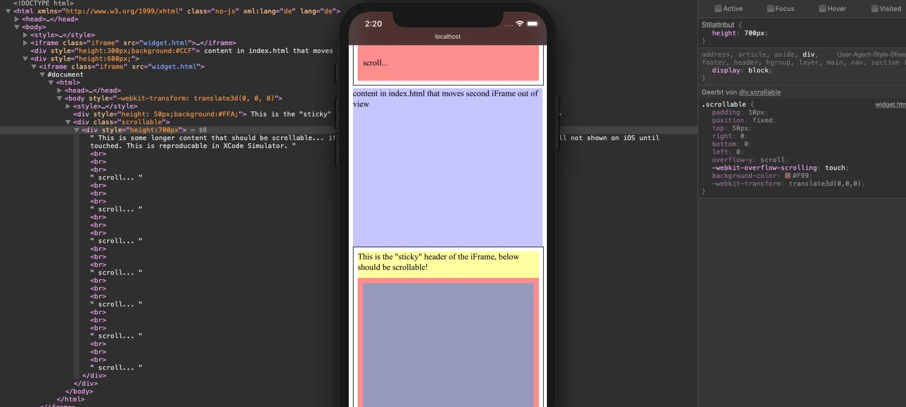Enable the Visited pseudo-class checkbox
This screenshot has width=906, height=407.
point(875,9)
